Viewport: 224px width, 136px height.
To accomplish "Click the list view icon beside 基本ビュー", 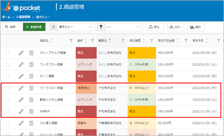I will (x=53, y=27).
